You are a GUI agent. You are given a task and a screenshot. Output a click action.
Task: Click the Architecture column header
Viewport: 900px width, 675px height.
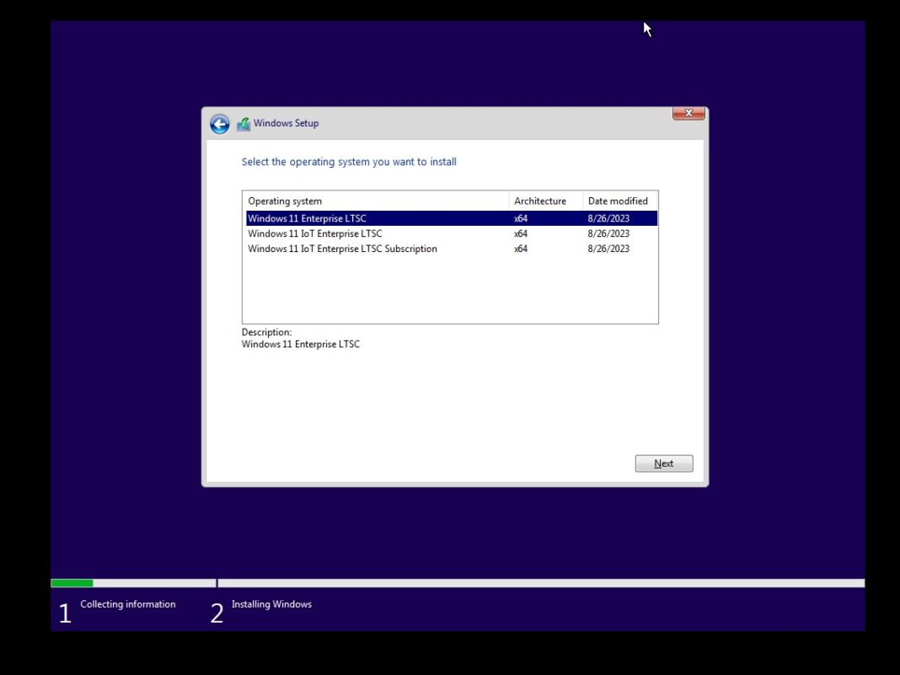[x=540, y=201]
